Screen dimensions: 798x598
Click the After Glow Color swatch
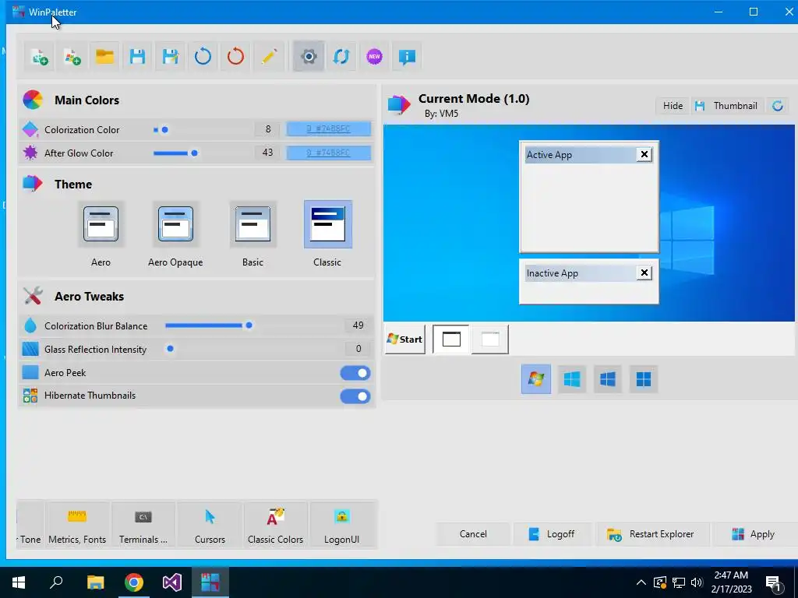[x=329, y=153]
